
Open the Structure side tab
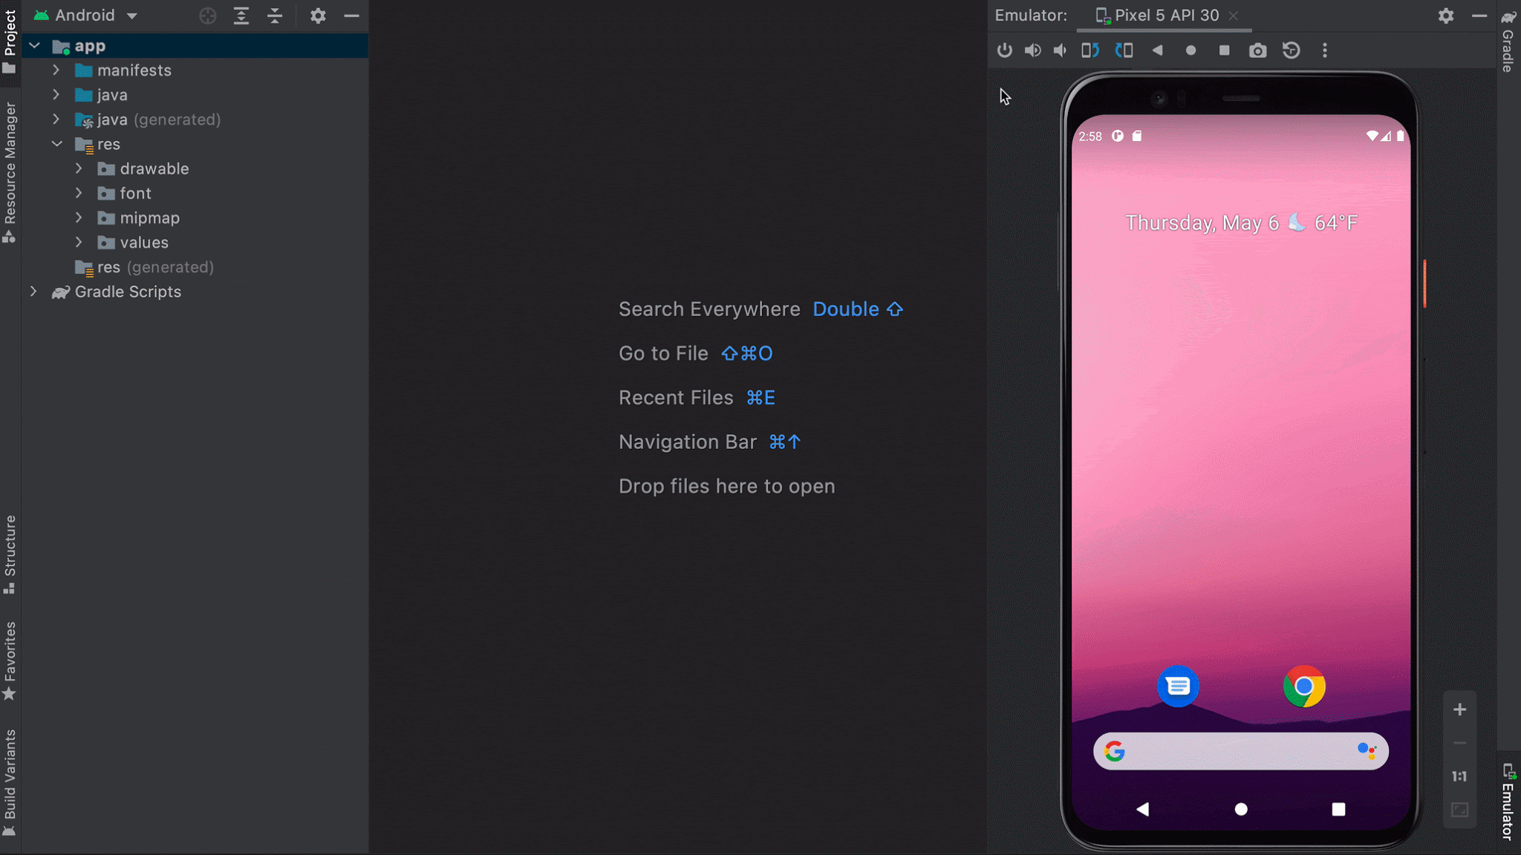tap(10, 554)
